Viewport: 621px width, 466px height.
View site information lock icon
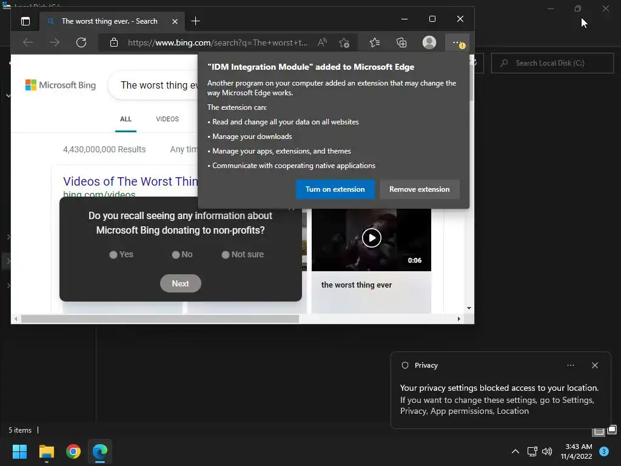click(114, 42)
